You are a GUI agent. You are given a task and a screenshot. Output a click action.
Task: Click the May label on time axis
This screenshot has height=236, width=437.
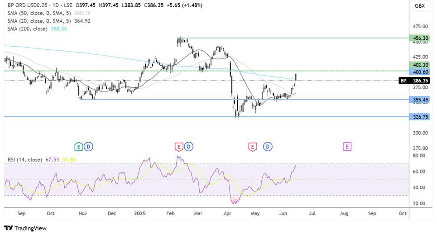255,213
